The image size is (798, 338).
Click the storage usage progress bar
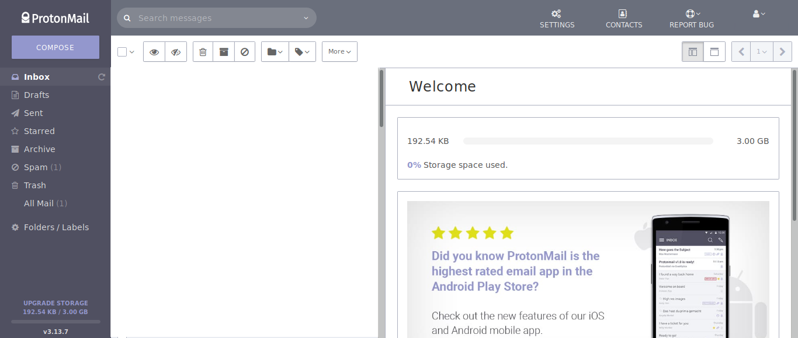point(588,141)
